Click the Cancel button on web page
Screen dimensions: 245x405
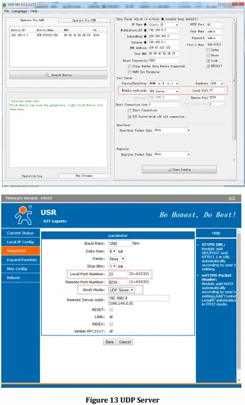coord(125,342)
